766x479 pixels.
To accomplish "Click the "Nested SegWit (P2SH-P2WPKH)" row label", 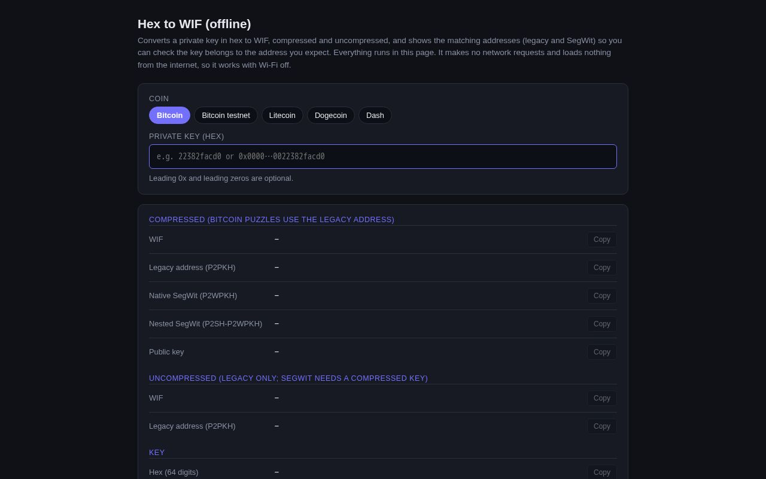I will [205, 324].
